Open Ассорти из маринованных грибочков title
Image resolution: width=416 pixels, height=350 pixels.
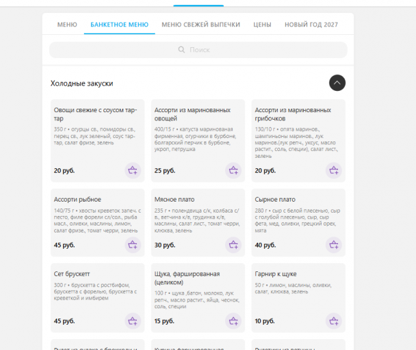pos(293,114)
